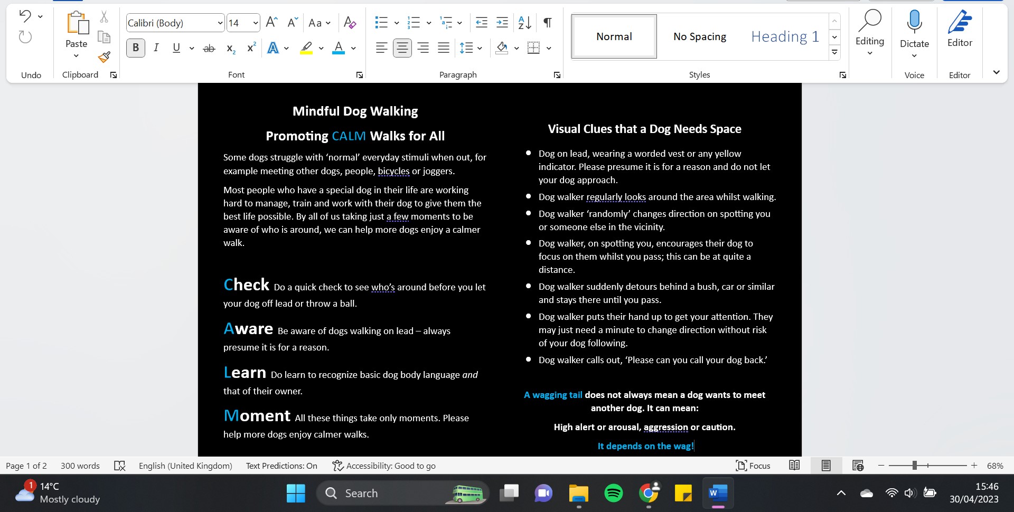Toggle Focus mode
This screenshot has height=512, width=1014.
coord(753,466)
